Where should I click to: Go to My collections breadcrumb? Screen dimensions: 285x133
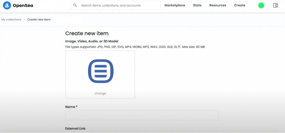click(11, 20)
